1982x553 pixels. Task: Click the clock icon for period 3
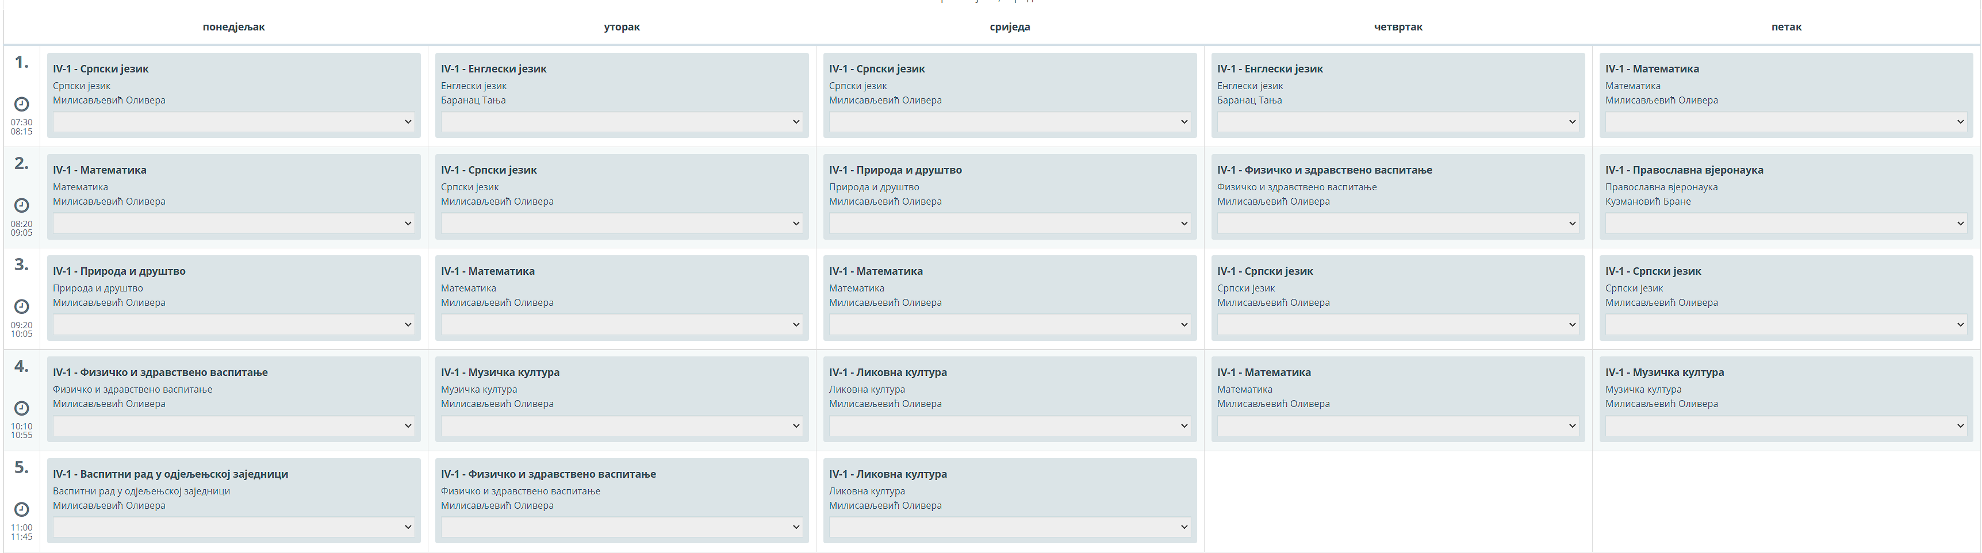coord(21,306)
